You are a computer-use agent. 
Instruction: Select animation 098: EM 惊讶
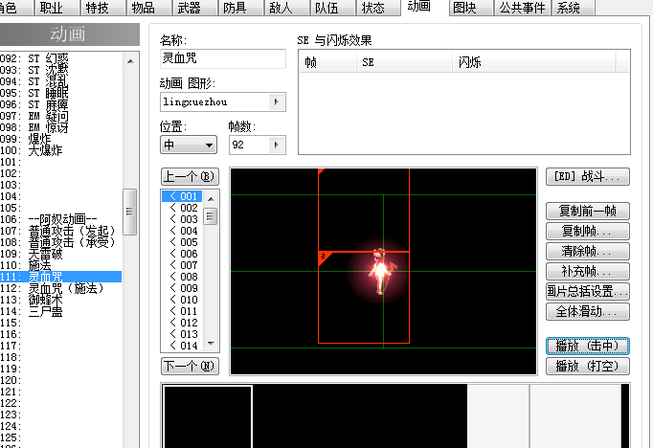coord(61,127)
